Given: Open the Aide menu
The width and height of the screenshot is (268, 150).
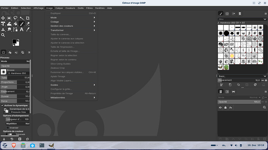Looking at the screenshot, I should (110, 8).
